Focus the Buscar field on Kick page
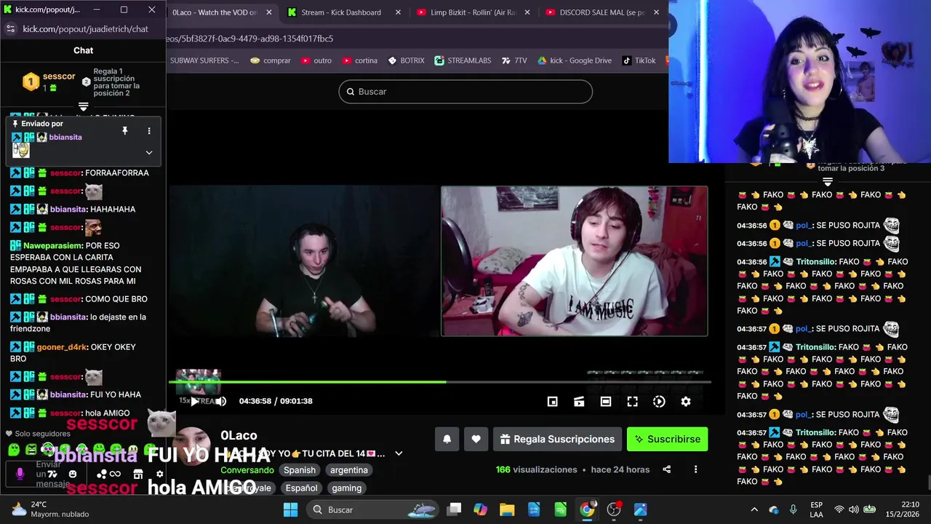931x524 pixels. coord(465,92)
